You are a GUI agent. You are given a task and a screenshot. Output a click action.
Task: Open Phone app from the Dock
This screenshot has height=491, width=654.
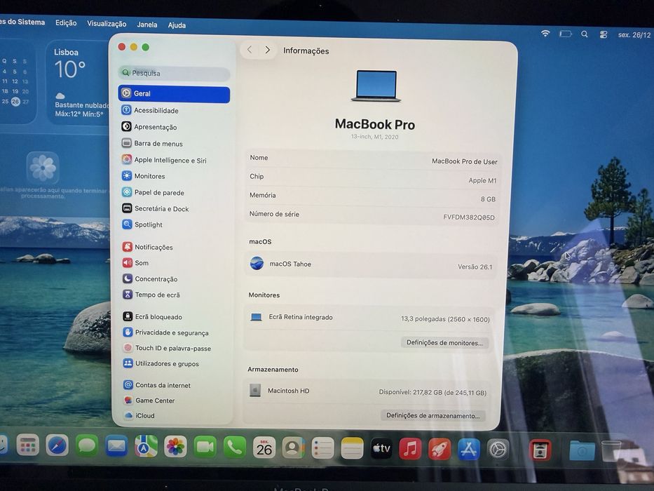234,448
